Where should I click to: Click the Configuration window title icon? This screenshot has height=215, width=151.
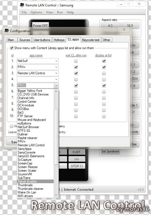[7, 31]
